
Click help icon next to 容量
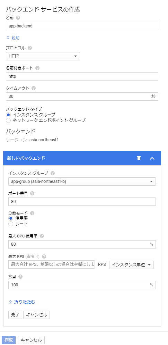point(20,277)
